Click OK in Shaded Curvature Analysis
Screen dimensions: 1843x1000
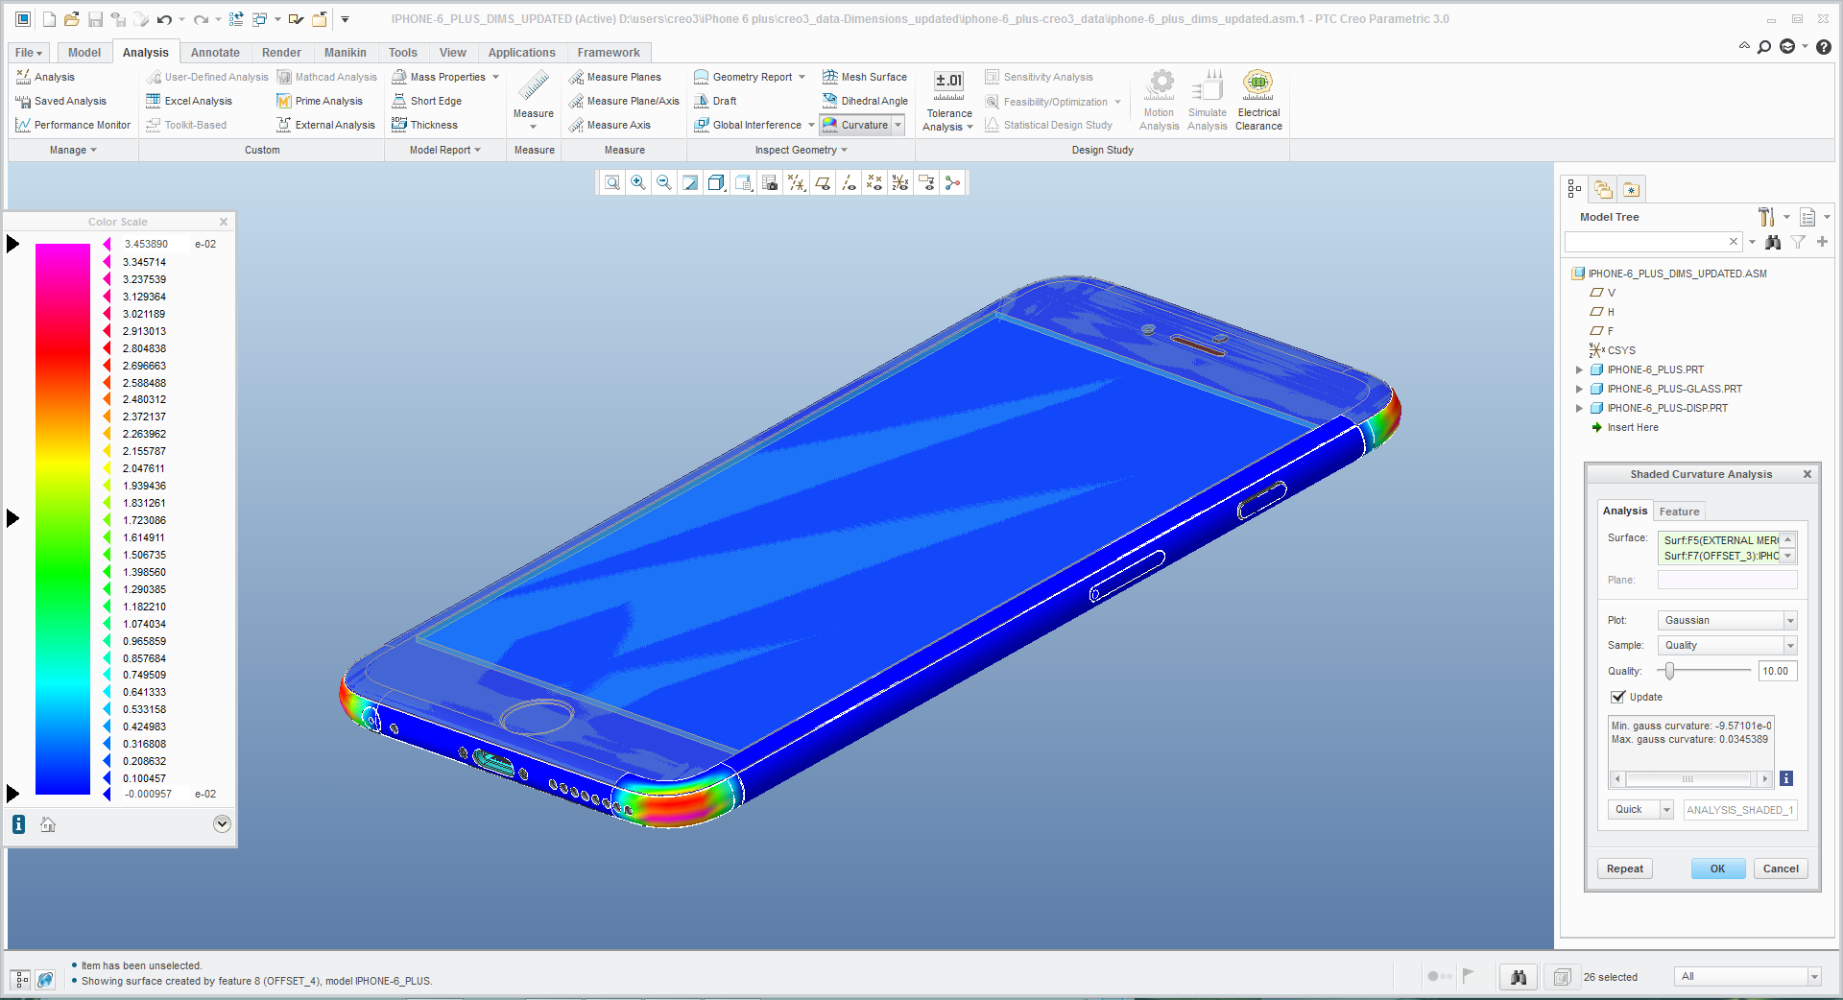pos(1717,869)
